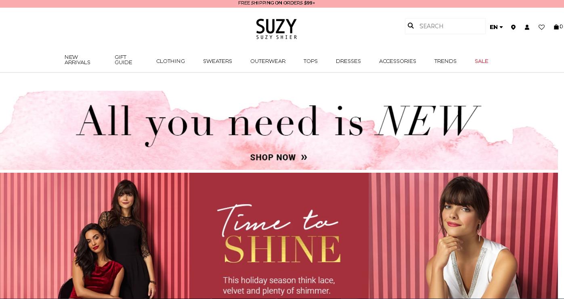Expand the EN language dropdown
The width and height of the screenshot is (564, 299).
click(496, 27)
